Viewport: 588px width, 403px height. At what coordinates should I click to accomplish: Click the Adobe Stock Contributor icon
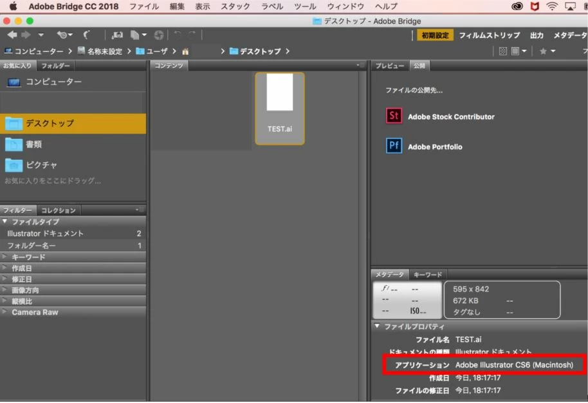(x=394, y=116)
